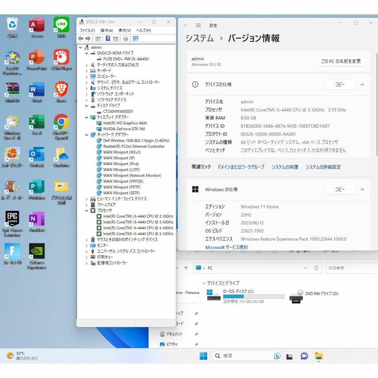Select Dell Wireless 1506 802.11b|g|n adapter
Image resolution: width=378 pixels, height=378 pixels.
pos(136,141)
